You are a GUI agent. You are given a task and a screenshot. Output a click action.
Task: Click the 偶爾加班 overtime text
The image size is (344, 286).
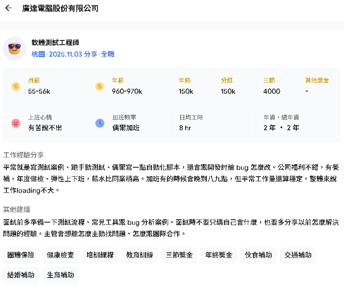coord(126,128)
